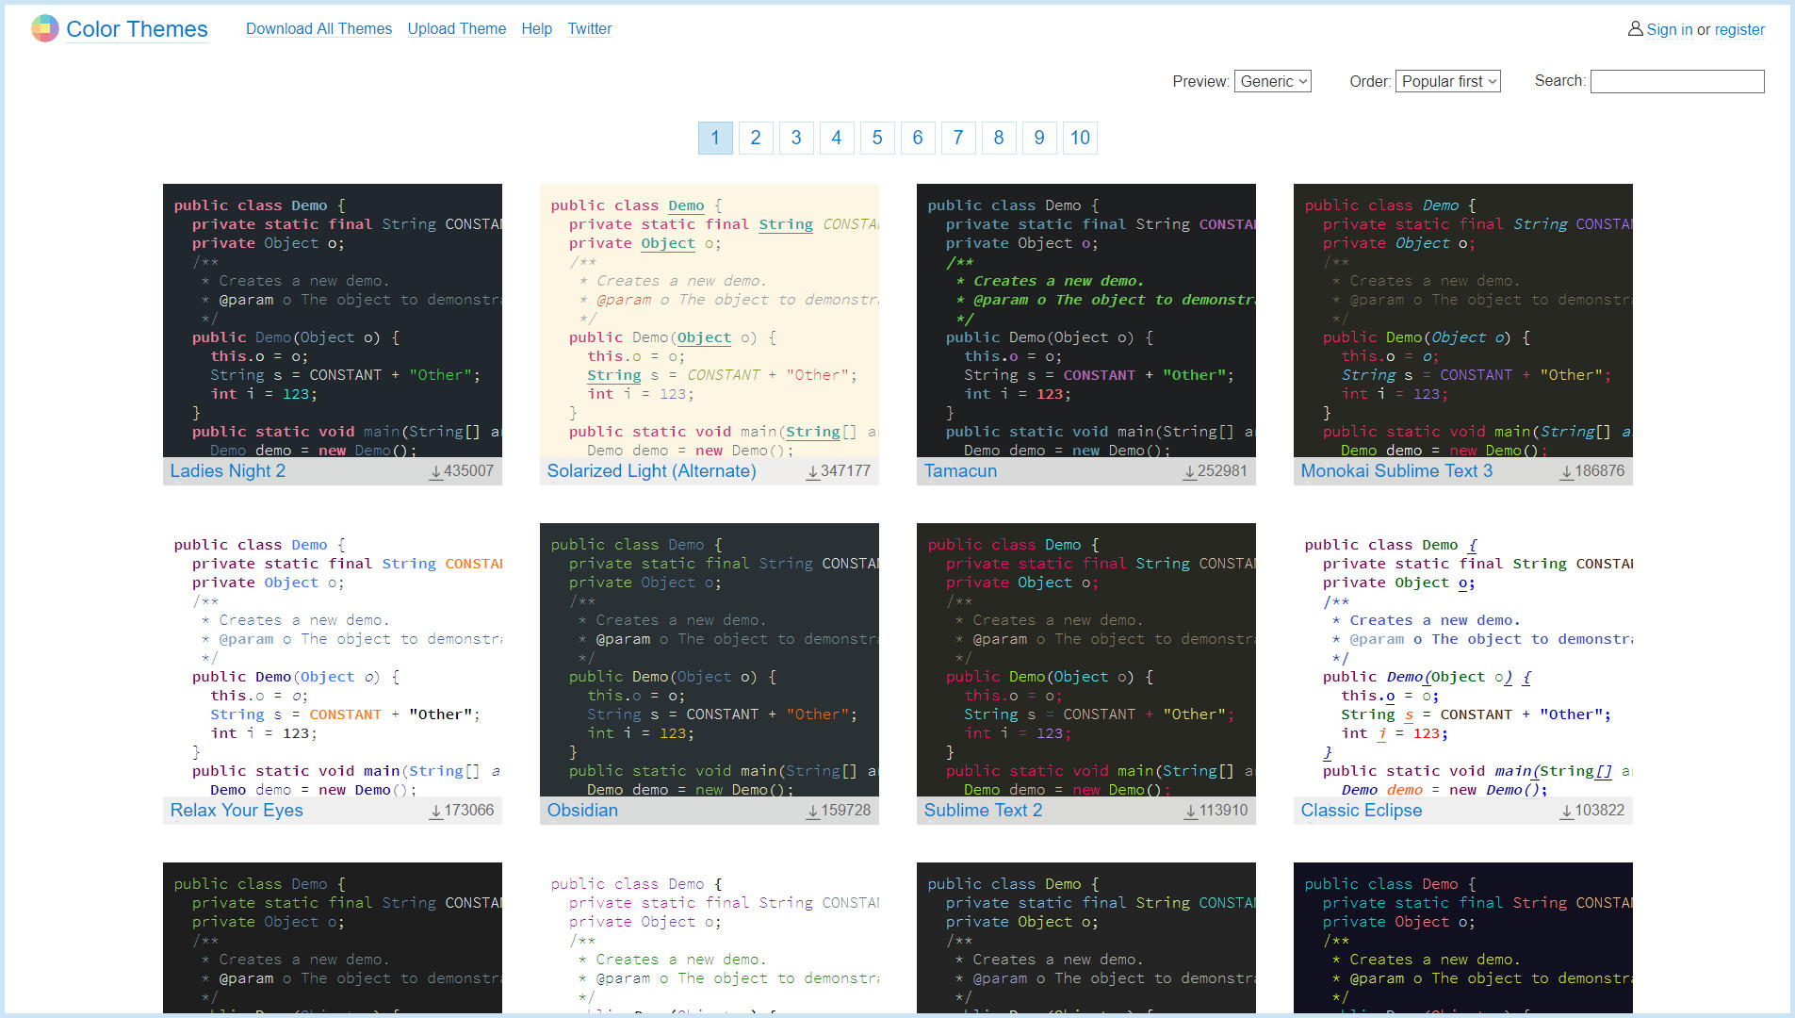Open the Twitter link
This screenshot has width=1795, height=1018.
[590, 29]
